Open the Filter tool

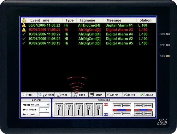pos(29,95)
